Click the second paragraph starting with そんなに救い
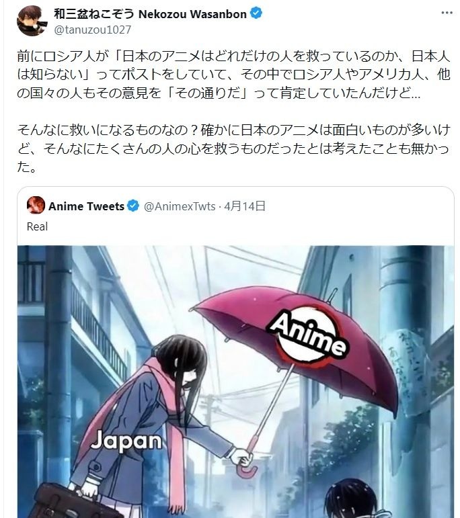This screenshot has width=460, height=518. [x=233, y=148]
